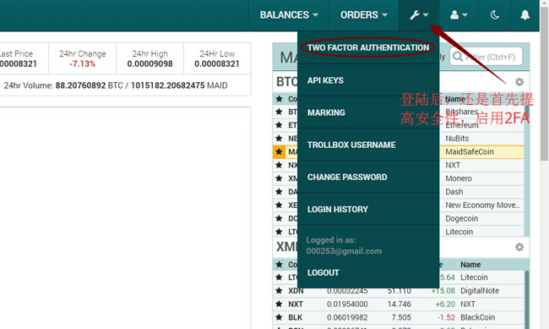Expand the BALANCES dropdown

click(x=289, y=15)
